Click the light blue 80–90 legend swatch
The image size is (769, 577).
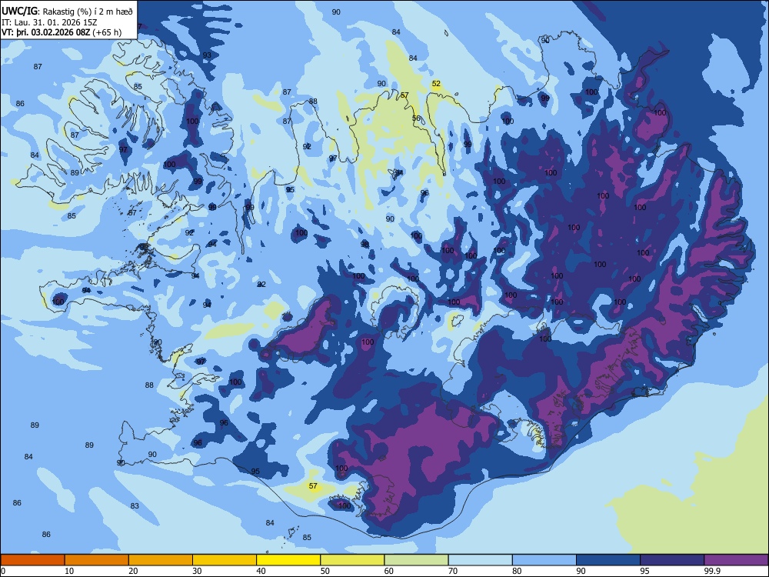click(544, 560)
